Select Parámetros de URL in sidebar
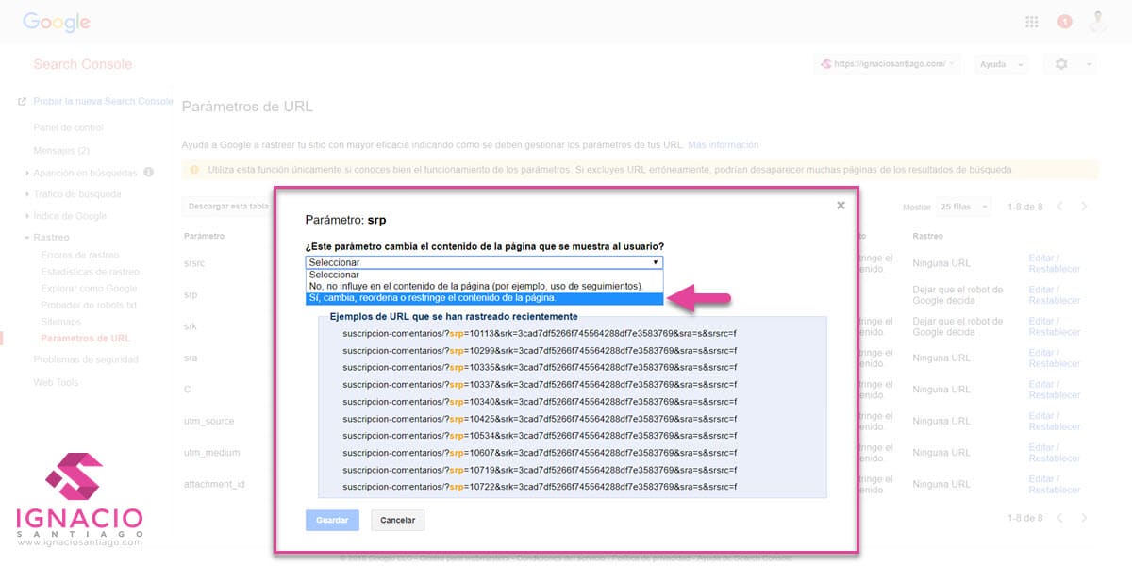Screen dimensions: 1132x566 point(86,338)
